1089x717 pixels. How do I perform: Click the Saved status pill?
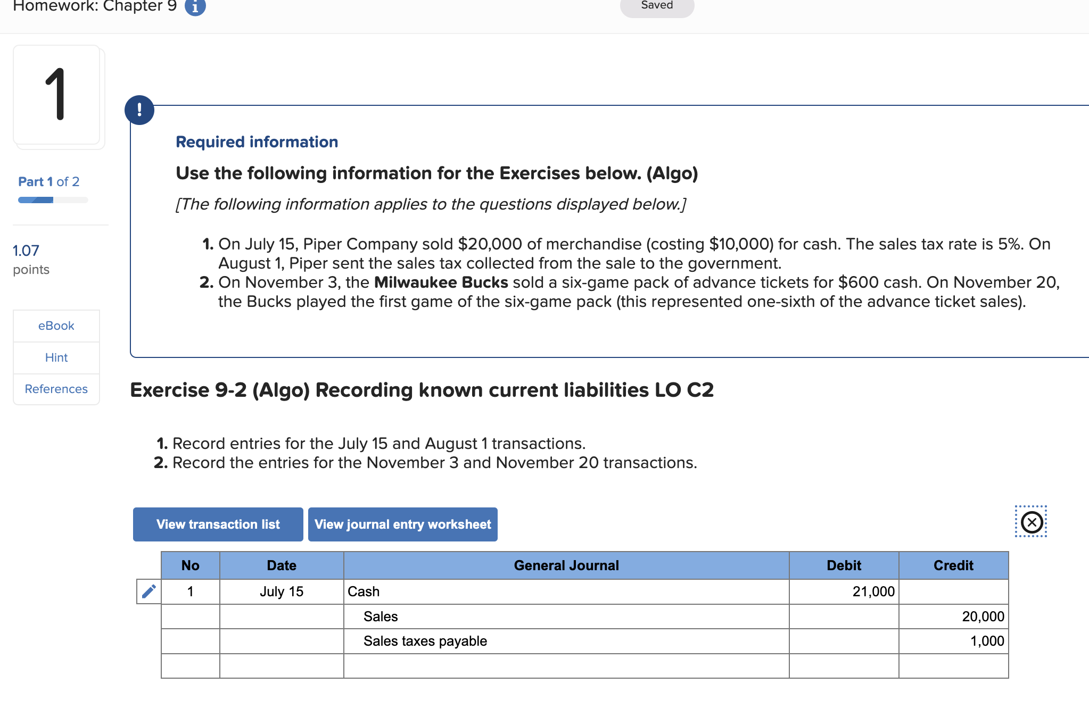657,6
